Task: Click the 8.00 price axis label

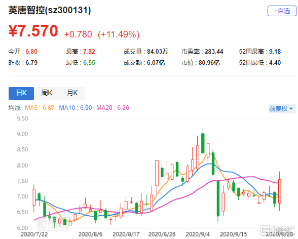Action: [x=22, y=166]
